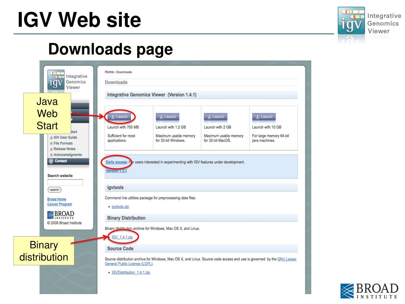405x304 pixels.
Task: Click the 'Integrative Genomics Viewer (Version 1.4.1)' heading
Action: coord(152,95)
